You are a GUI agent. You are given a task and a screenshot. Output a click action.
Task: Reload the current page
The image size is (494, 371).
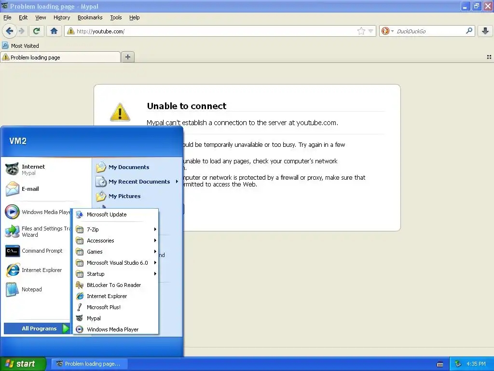(36, 31)
